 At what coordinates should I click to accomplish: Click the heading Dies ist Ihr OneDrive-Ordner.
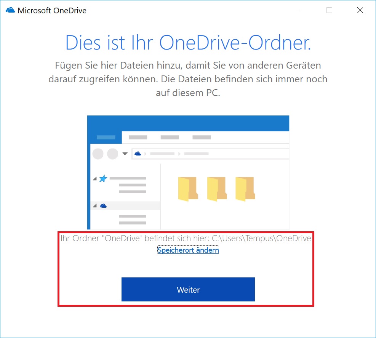coord(188,43)
